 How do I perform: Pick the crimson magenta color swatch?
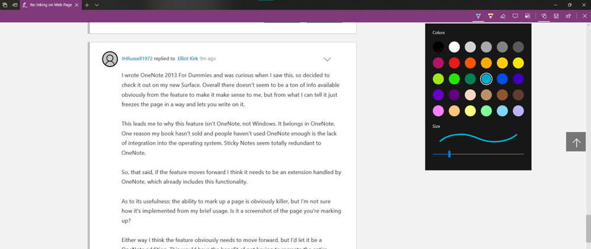pyautogui.click(x=438, y=63)
